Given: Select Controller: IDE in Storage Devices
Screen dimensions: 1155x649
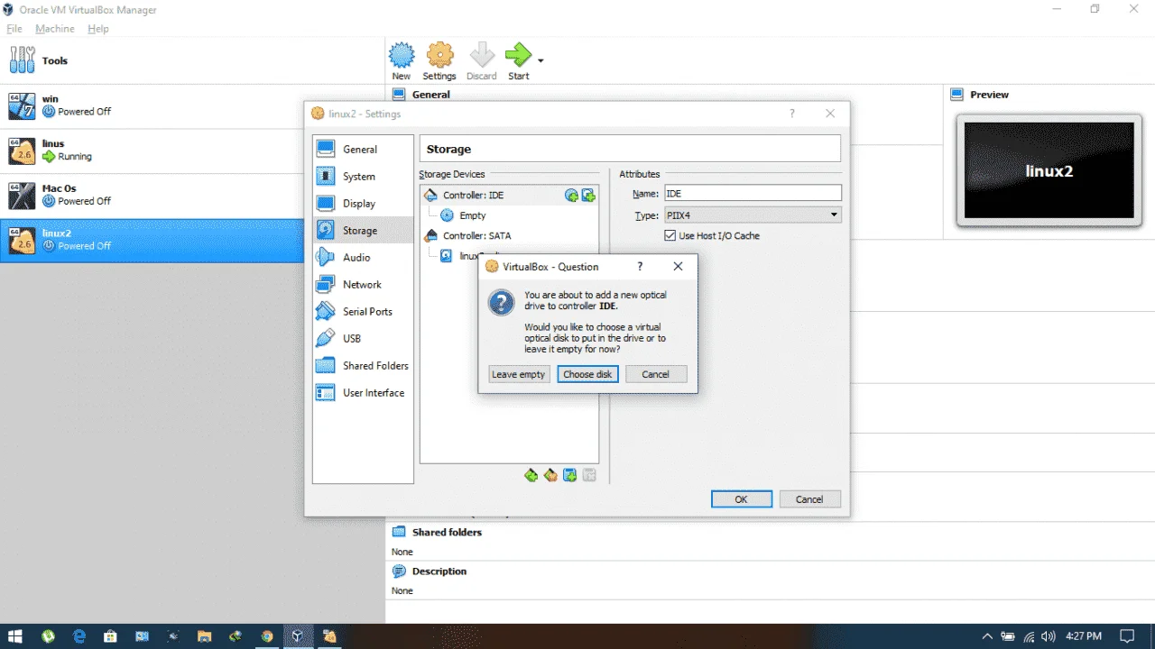Looking at the screenshot, I should point(473,196).
